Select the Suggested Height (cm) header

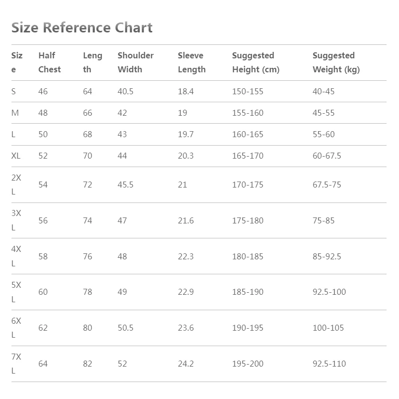(x=255, y=62)
